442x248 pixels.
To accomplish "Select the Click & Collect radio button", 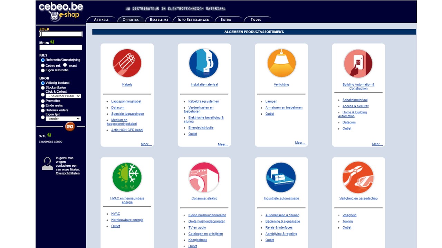I will 43,94.
